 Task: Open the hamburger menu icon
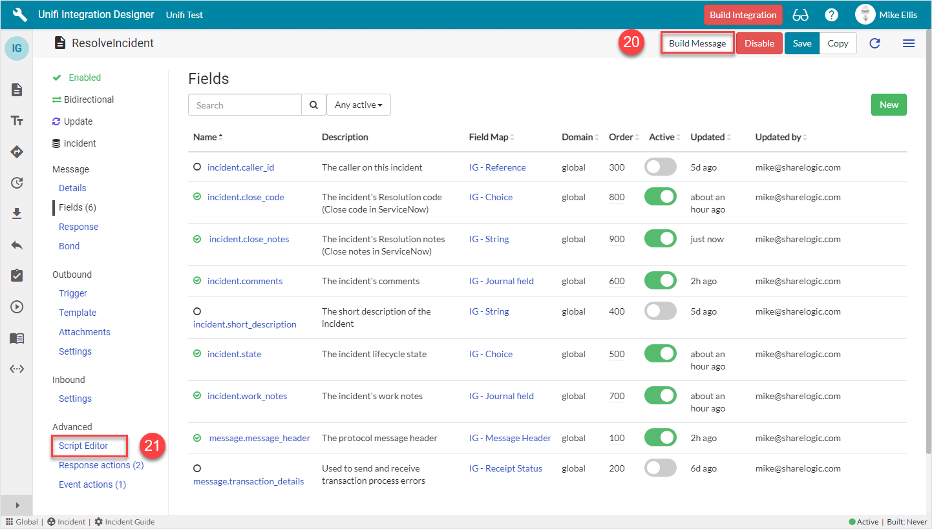[908, 43]
